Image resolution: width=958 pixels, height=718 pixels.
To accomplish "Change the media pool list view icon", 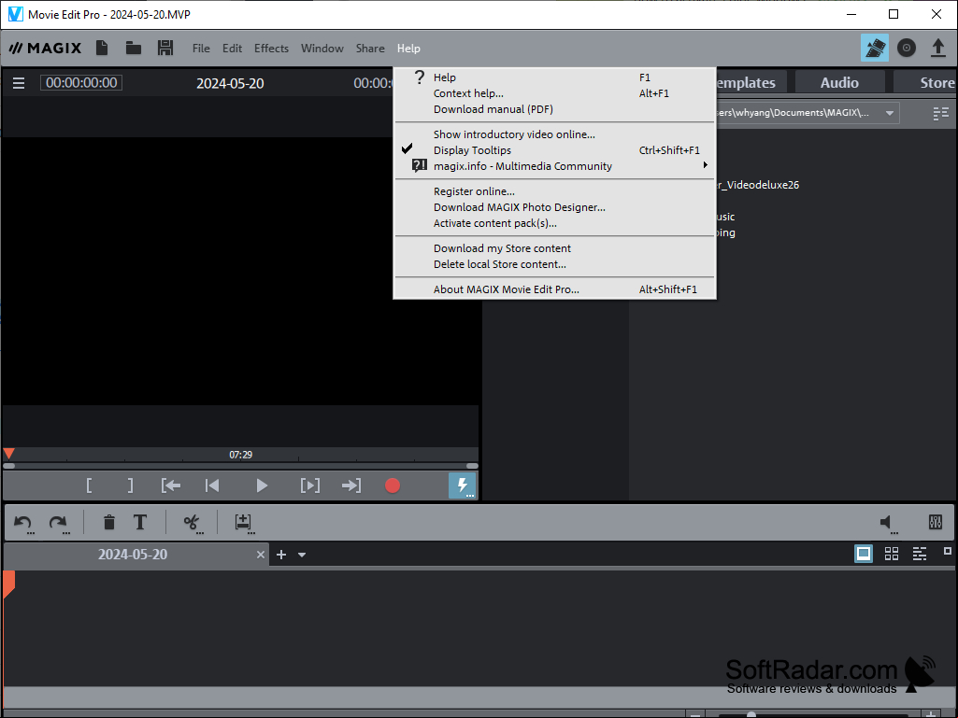I will 941,113.
